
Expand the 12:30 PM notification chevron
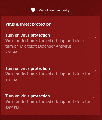pyautogui.click(x=95, y=98)
